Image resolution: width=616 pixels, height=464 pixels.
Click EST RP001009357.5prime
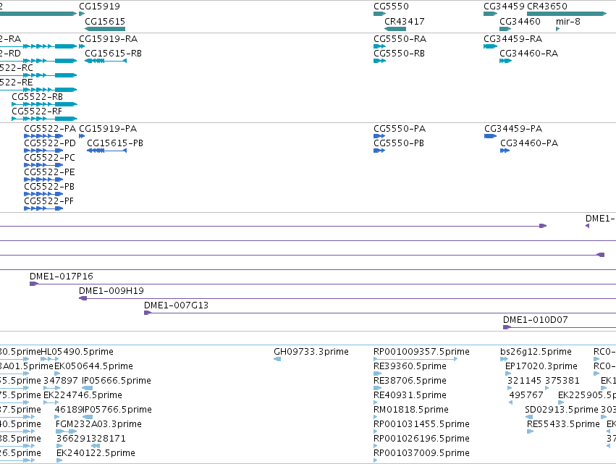click(421, 352)
